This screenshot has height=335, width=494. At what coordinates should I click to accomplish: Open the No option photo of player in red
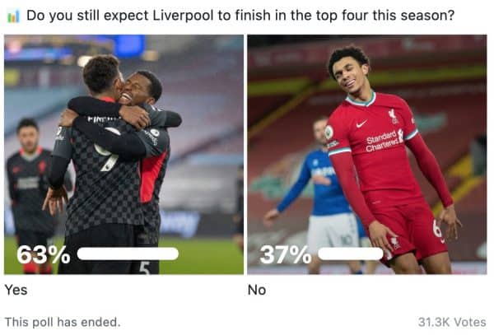click(367, 154)
